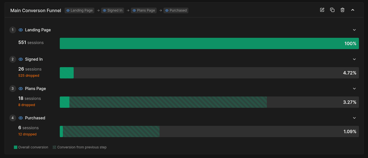368x158 pixels.
Task: Expand the Landing Page step chevron
Action: point(354,30)
